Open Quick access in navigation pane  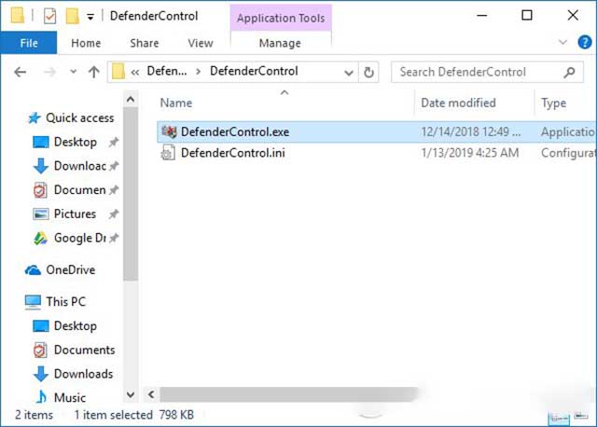(x=79, y=118)
